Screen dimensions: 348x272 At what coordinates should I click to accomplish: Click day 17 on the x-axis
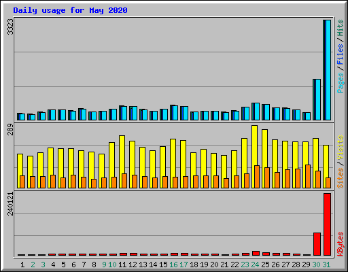(x=184, y=265)
